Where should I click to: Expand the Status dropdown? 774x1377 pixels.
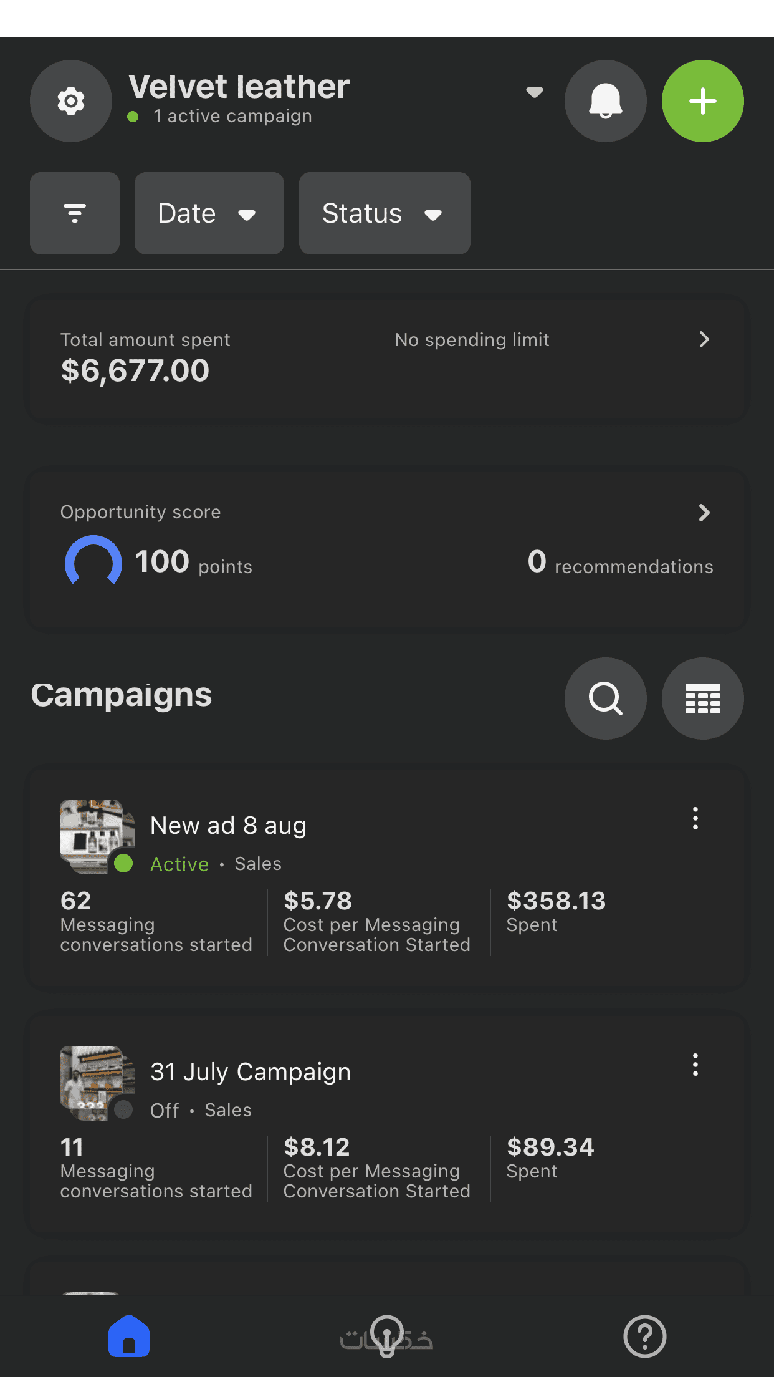click(384, 213)
